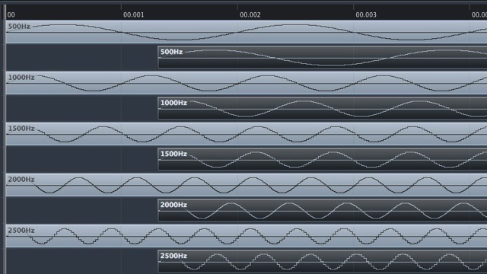Click empty space before the dark 2000Hz clip
Viewport: 487px width, 274px height.
coord(81,210)
